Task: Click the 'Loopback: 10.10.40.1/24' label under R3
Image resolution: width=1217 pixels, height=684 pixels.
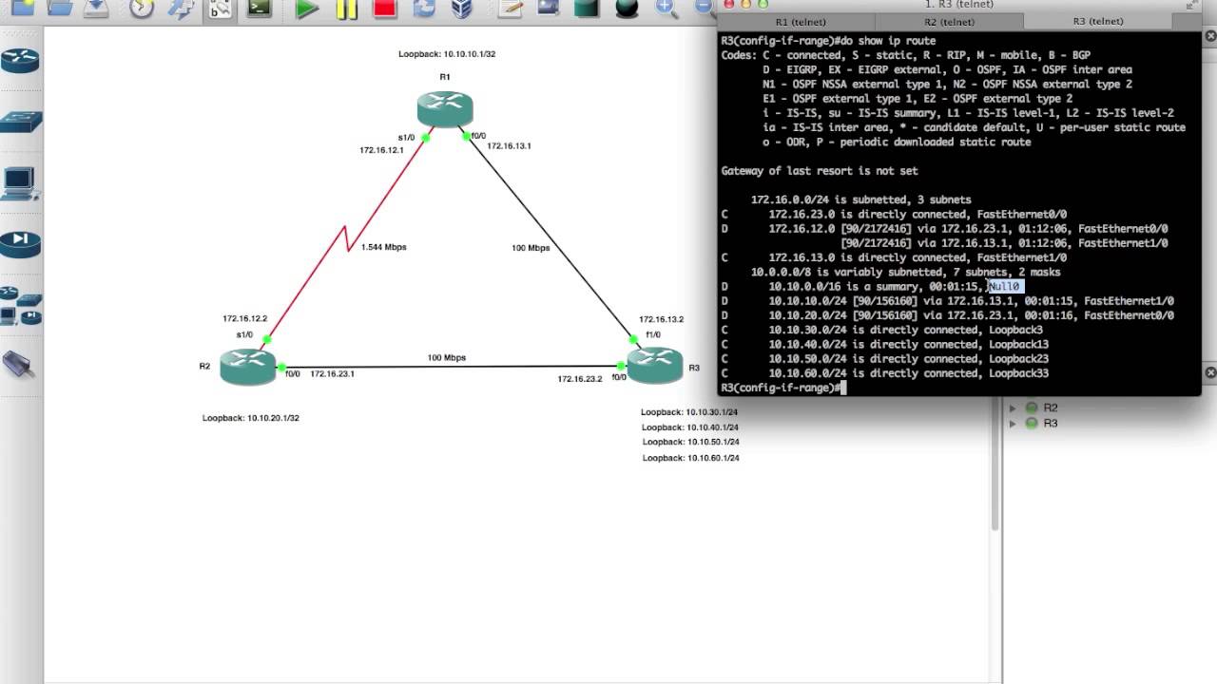Action: (690, 427)
